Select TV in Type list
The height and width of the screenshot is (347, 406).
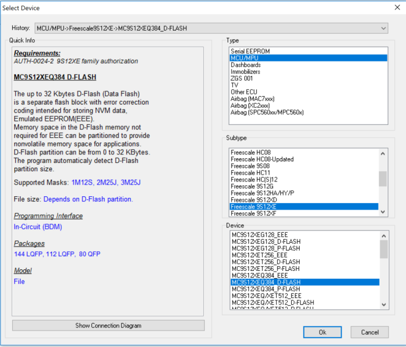[x=308, y=85]
